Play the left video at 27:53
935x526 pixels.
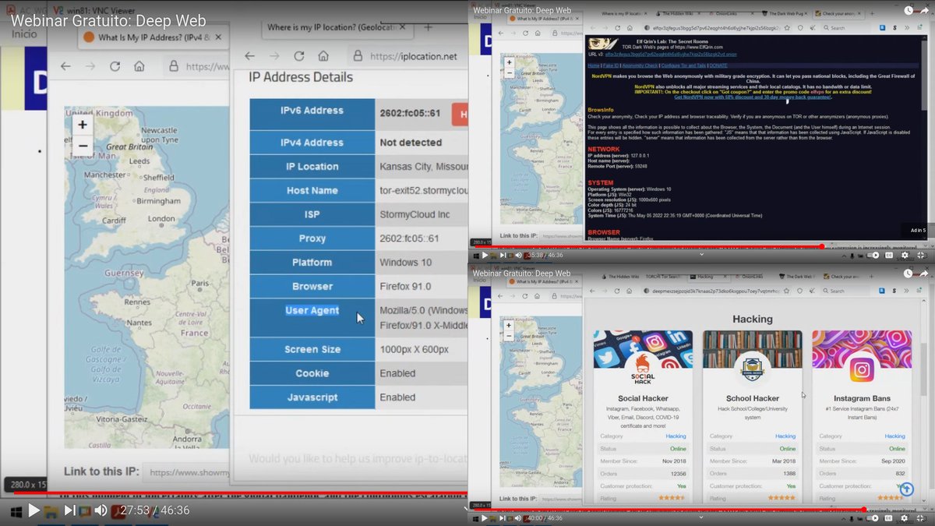click(34, 510)
